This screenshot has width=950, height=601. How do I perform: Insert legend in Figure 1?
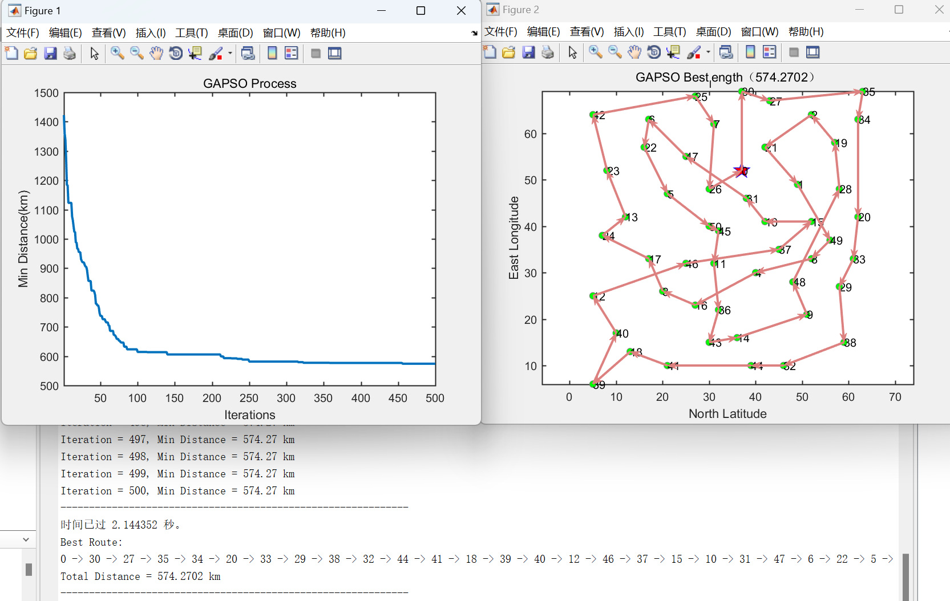click(x=292, y=54)
